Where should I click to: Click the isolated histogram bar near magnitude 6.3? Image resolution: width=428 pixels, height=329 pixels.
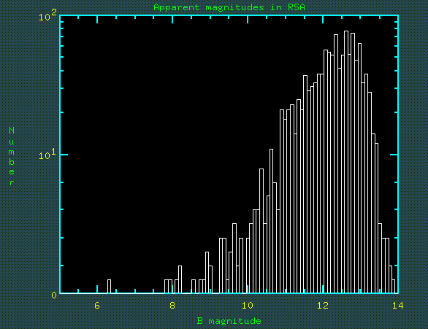(x=109, y=287)
